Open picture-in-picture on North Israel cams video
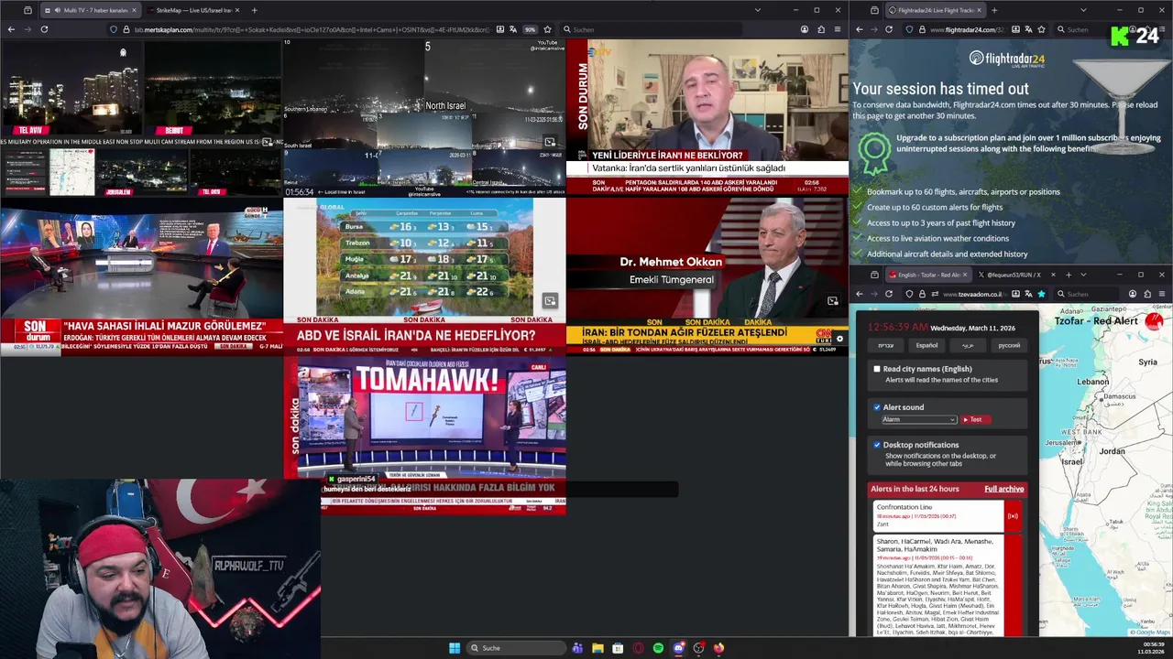The image size is (1173, 659). tap(550, 142)
